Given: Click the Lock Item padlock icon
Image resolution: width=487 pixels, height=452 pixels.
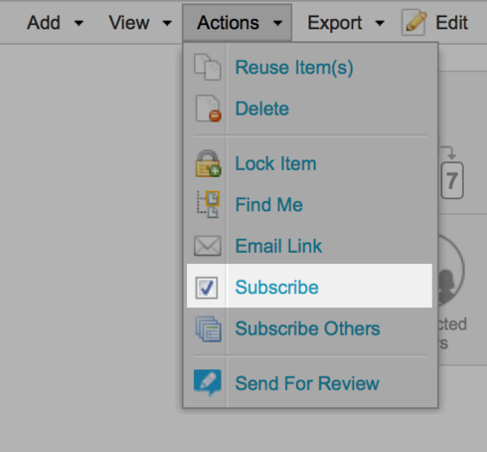Looking at the screenshot, I should (208, 163).
